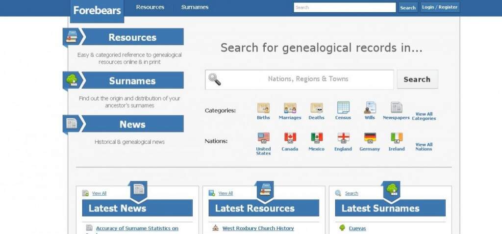Click the Canada label under nations
This screenshot has width=502, height=234.
tap(290, 149)
